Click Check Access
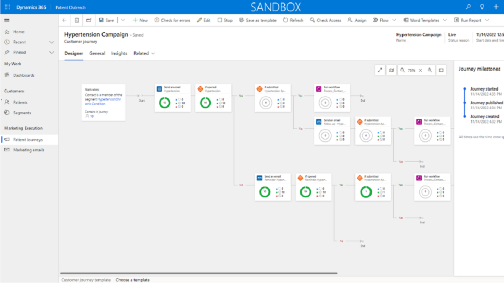 point(326,20)
